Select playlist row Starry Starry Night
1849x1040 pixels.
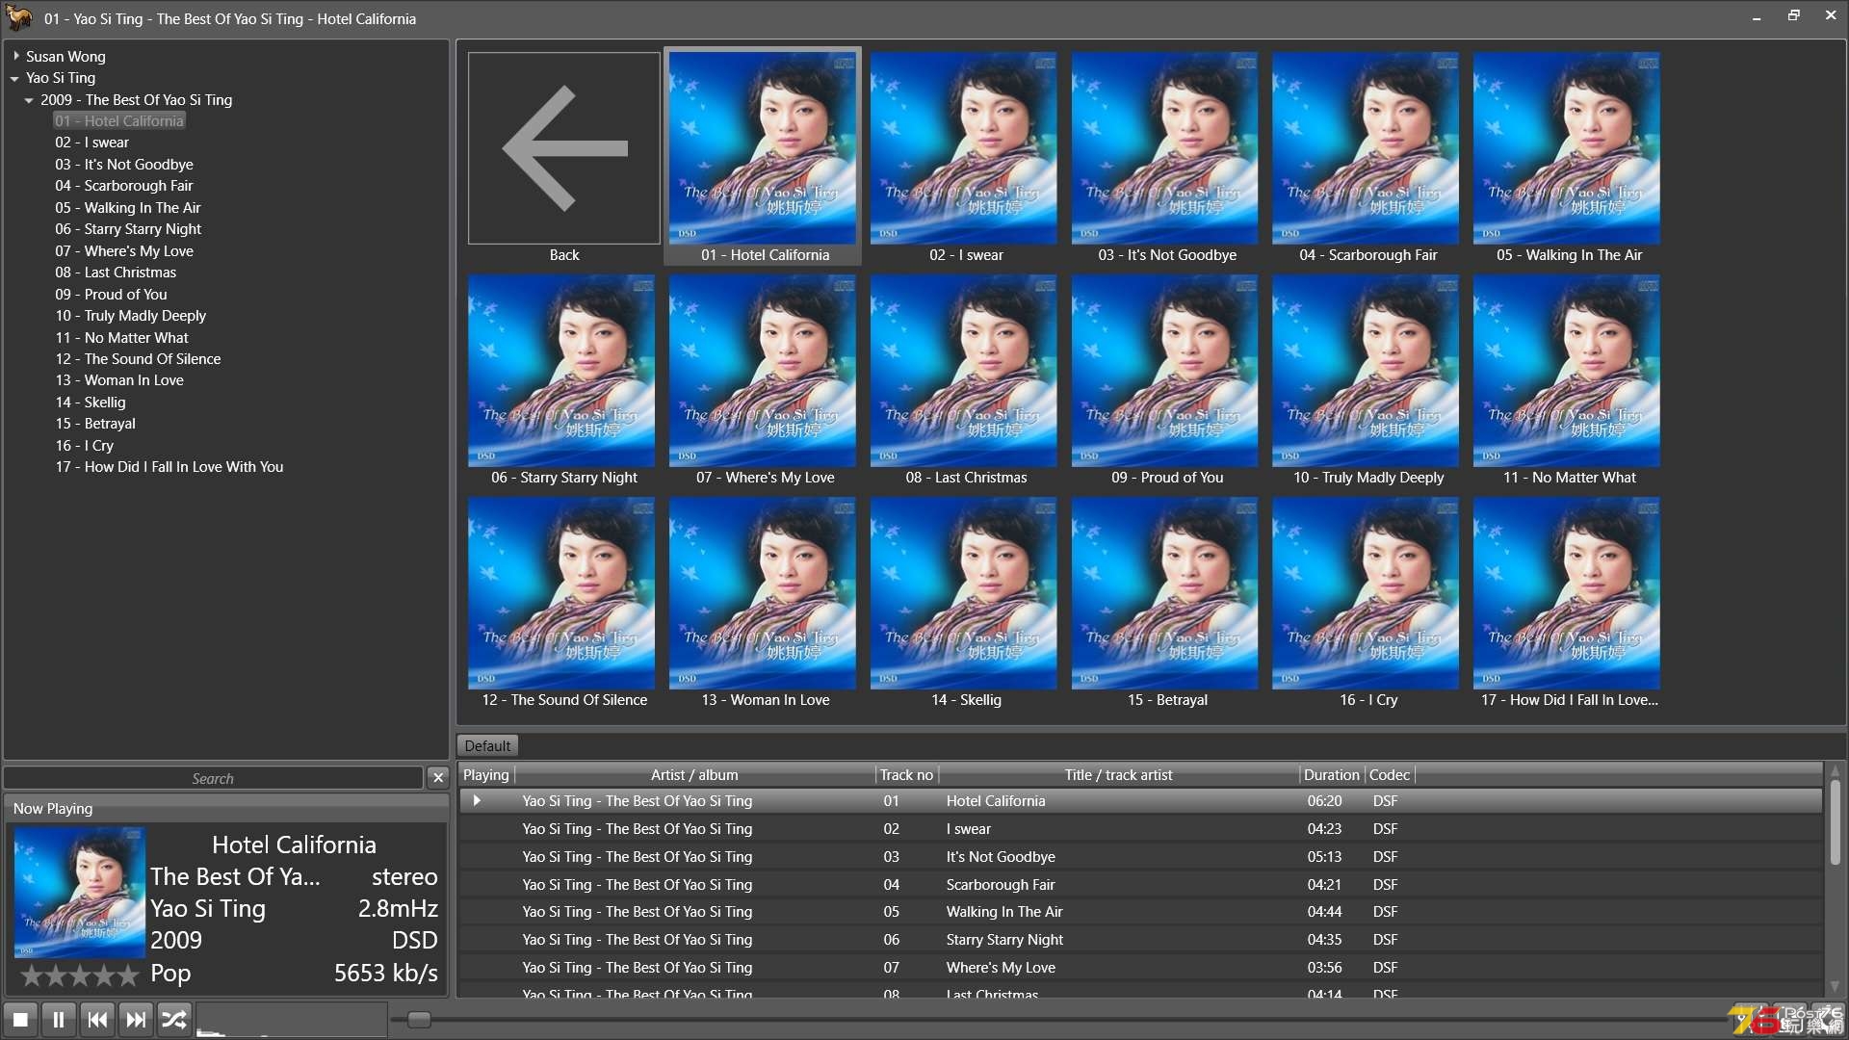point(1140,940)
